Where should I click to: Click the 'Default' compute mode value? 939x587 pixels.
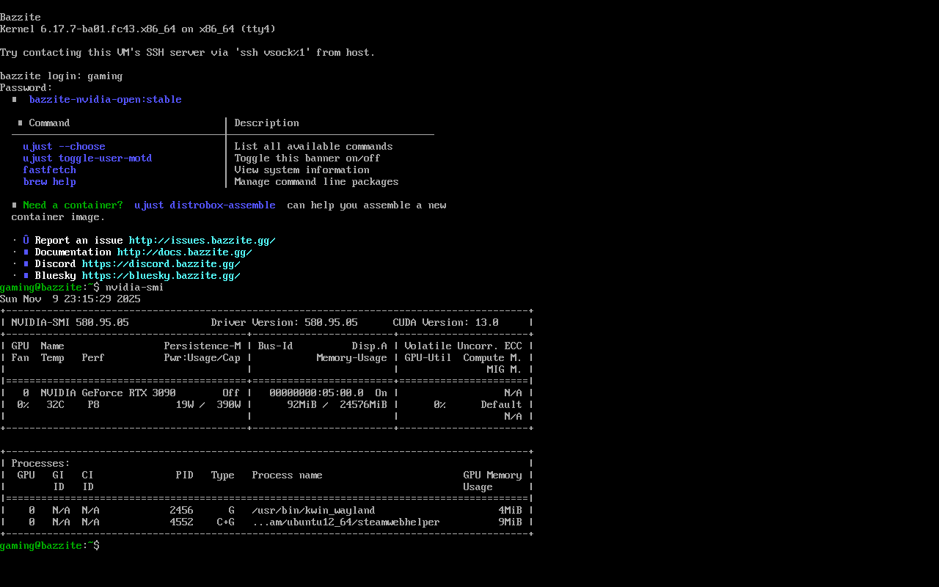click(502, 404)
